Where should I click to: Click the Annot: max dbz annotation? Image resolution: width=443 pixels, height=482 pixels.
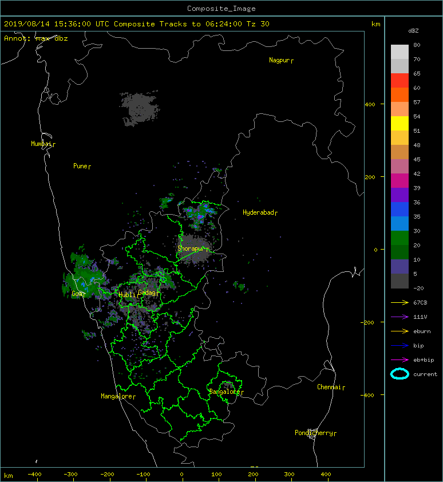(36, 38)
